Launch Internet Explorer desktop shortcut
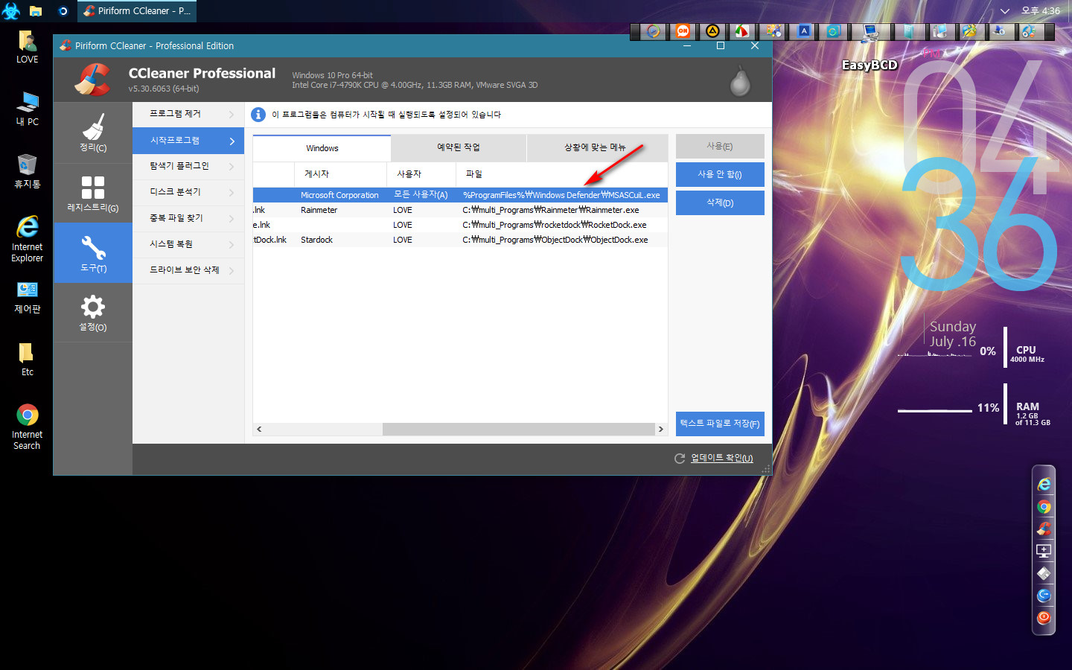This screenshot has width=1072, height=670. (28, 239)
